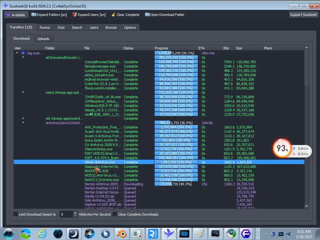The height and width of the screenshot is (240, 320).
Task: Open the crescent moon browser taskbar icon
Action: click(x=74, y=234)
